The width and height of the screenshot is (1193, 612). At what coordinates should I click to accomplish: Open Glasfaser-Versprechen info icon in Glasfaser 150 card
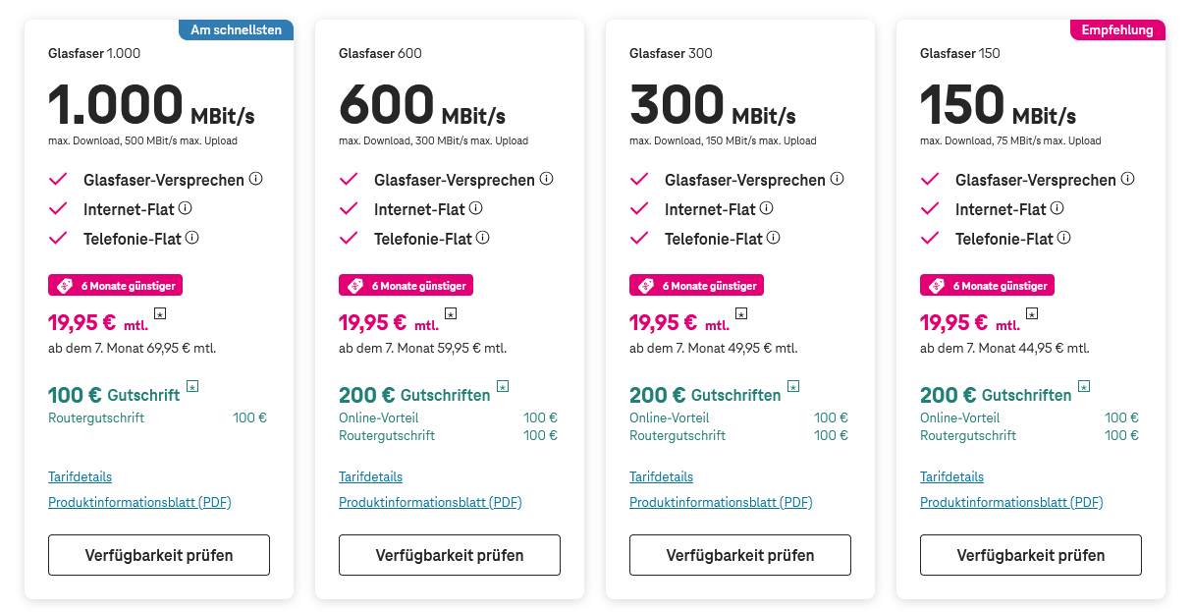click(1128, 179)
